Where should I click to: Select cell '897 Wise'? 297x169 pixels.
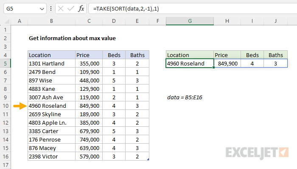click(x=51, y=81)
